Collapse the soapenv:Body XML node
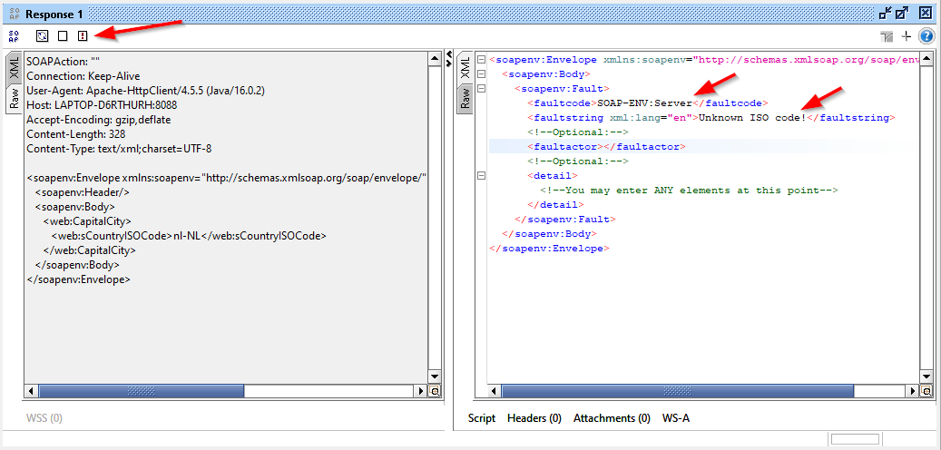This screenshot has height=450, width=941. [481, 73]
